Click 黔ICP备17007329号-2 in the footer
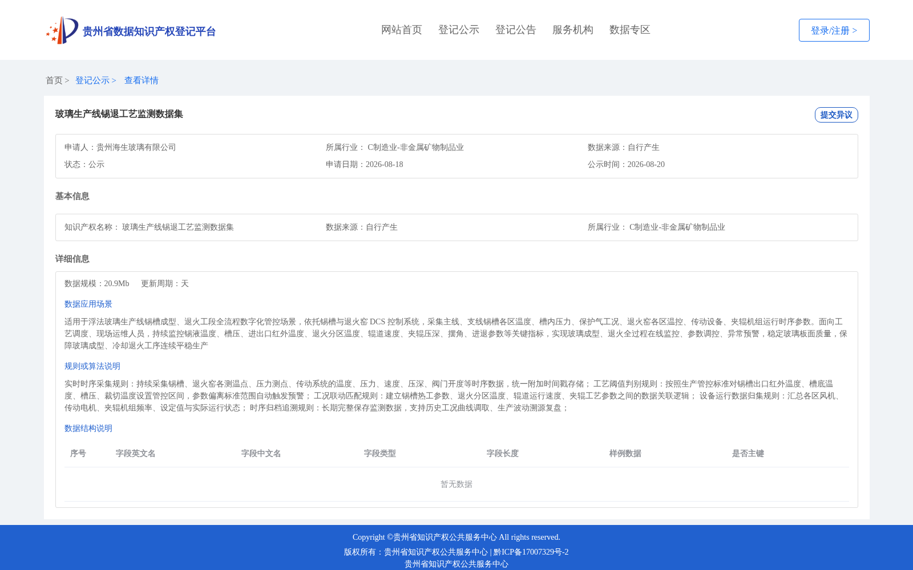 (531, 552)
